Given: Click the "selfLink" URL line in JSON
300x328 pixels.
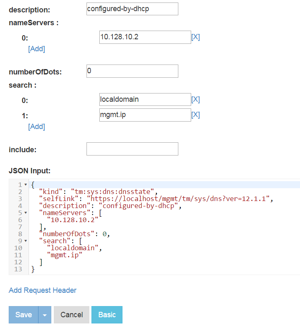Looking at the screenshot, I should click(x=156, y=199).
